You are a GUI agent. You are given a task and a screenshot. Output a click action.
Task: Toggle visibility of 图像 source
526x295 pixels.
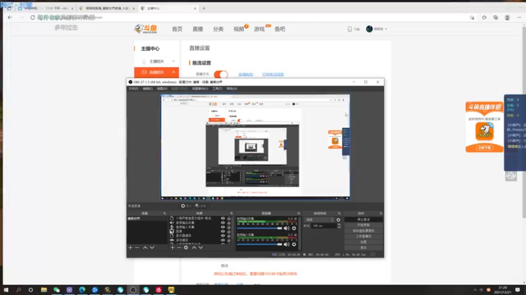pos(223,231)
